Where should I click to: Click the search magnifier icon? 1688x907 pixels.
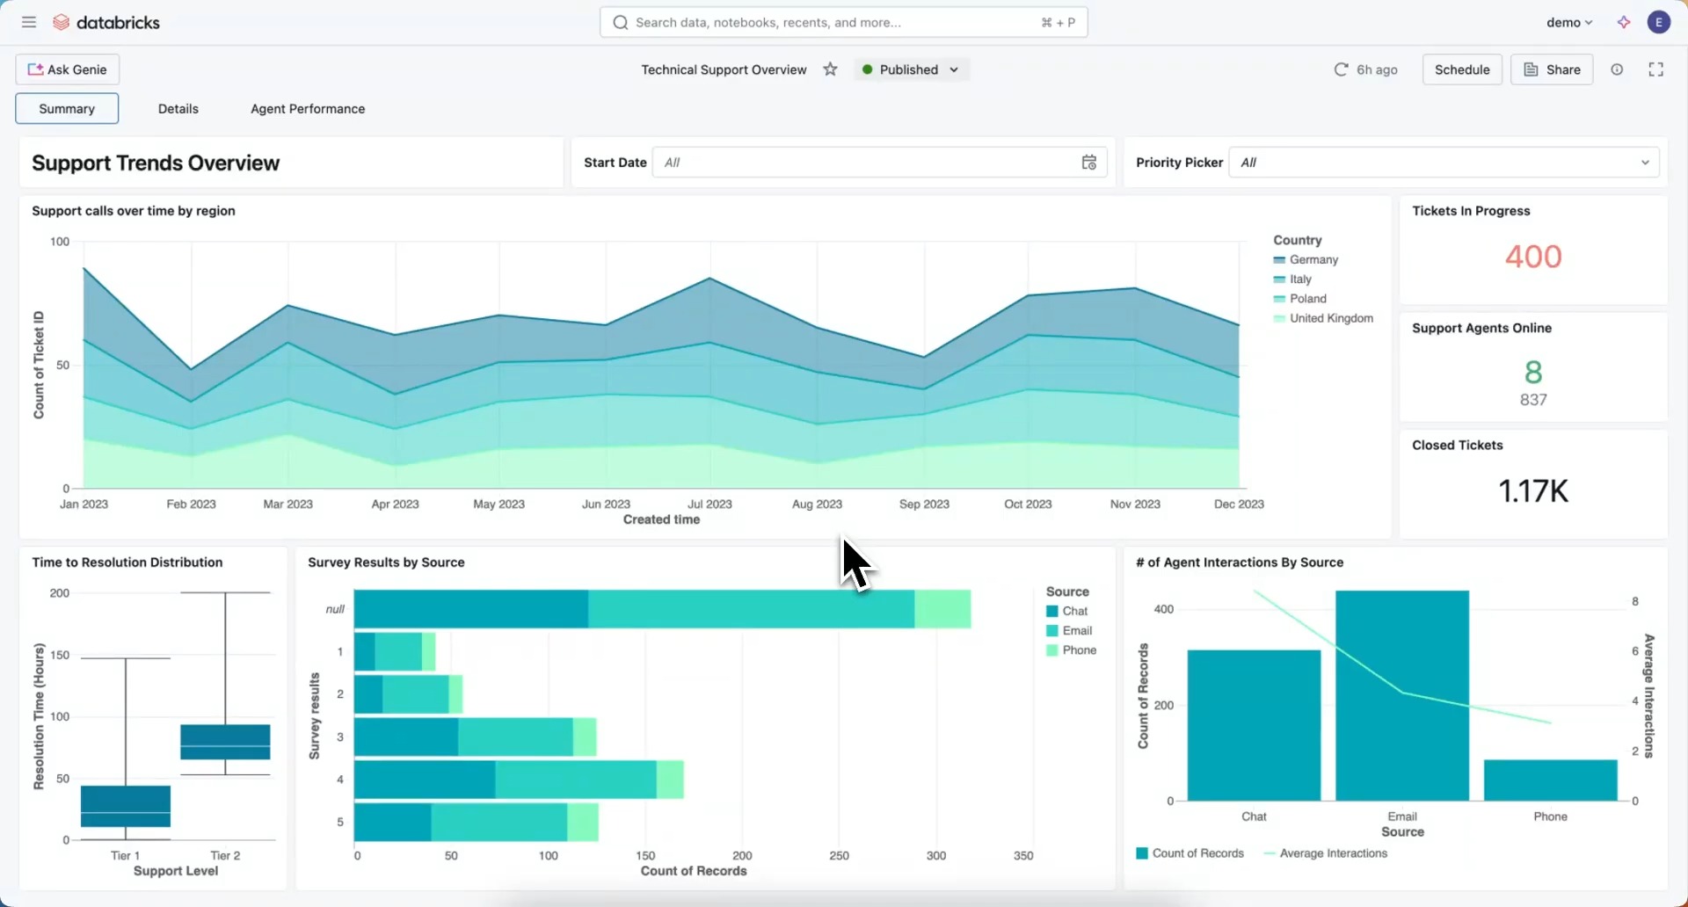pos(621,22)
